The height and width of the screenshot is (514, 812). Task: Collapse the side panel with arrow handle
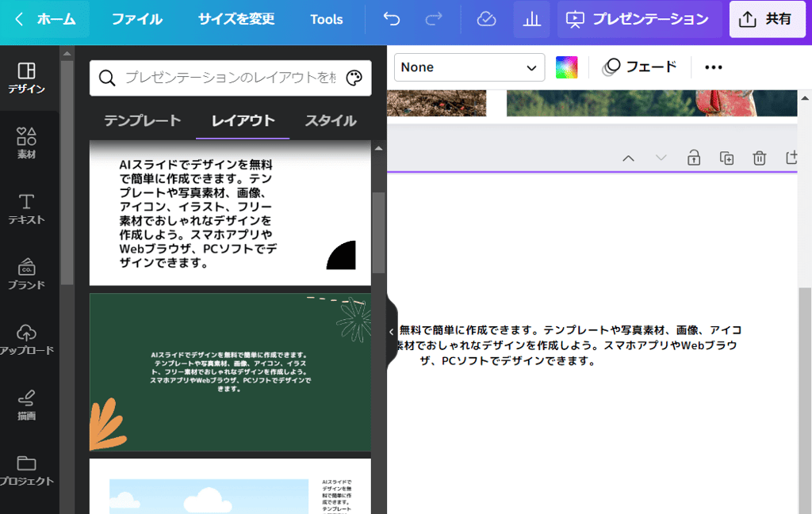tap(392, 332)
